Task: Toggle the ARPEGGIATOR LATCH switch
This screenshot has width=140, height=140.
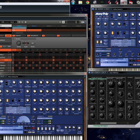Action: (101, 42)
